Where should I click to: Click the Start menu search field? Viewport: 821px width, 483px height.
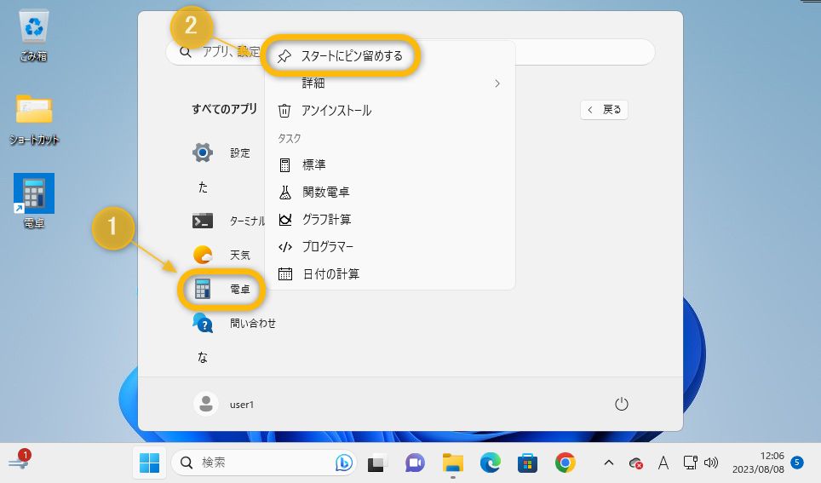coord(410,52)
